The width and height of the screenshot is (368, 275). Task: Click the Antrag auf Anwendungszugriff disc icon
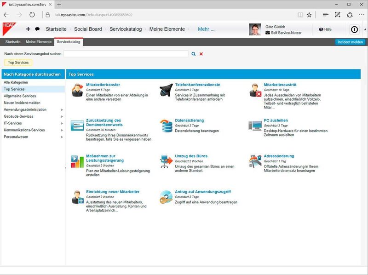[166, 197]
